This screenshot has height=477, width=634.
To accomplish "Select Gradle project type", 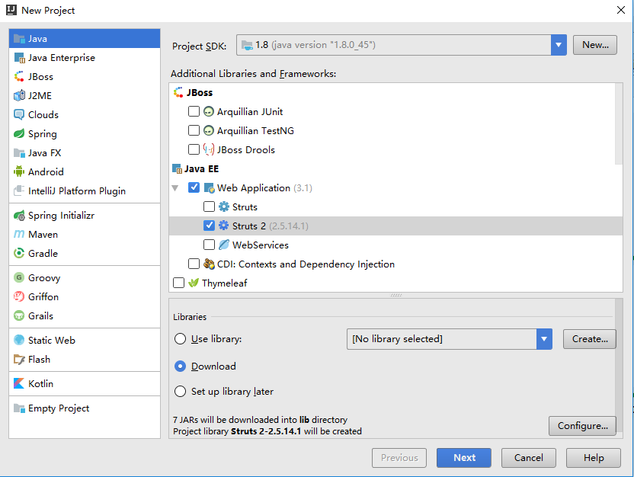I will (x=85, y=254).
